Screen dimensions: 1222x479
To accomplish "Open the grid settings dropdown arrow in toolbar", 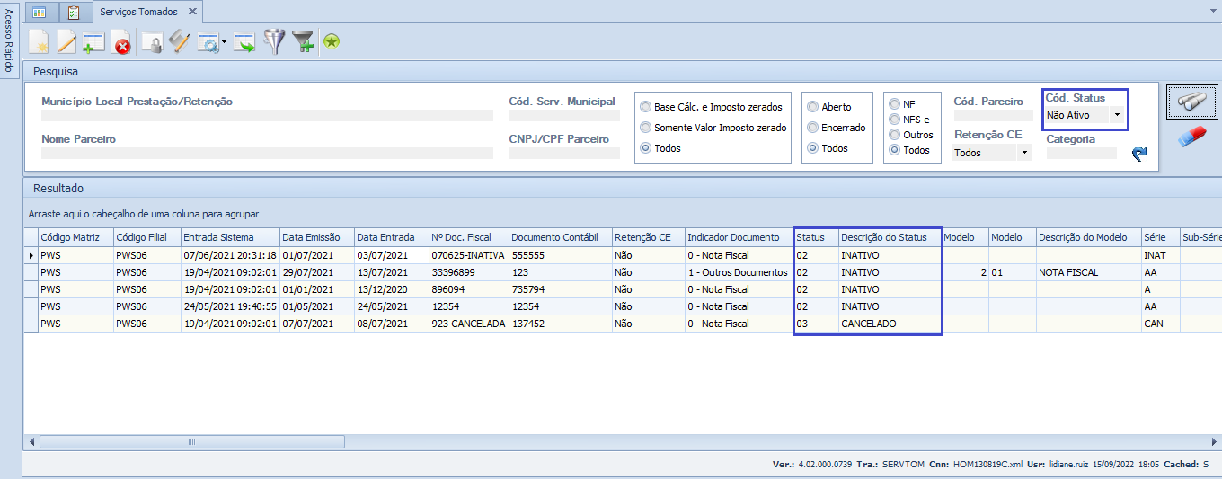I will tap(224, 43).
